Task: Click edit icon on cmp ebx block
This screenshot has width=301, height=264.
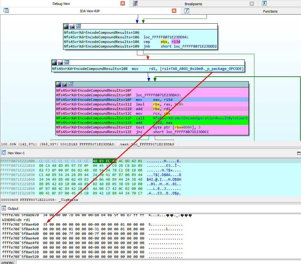Action: pos(72,26)
